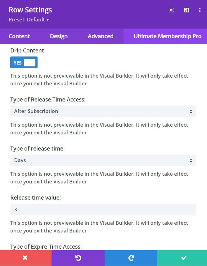Open the Type of release time dropdown
Screen dimensions: 207x266
pyautogui.click(x=103, y=160)
